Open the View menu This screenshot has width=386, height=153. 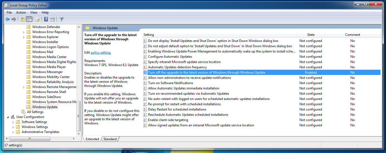pyautogui.click(x=34, y=12)
